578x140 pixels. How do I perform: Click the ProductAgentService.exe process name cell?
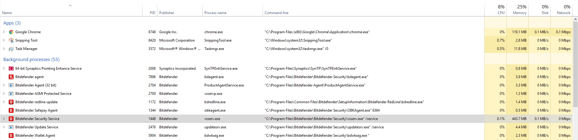point(224,85)
